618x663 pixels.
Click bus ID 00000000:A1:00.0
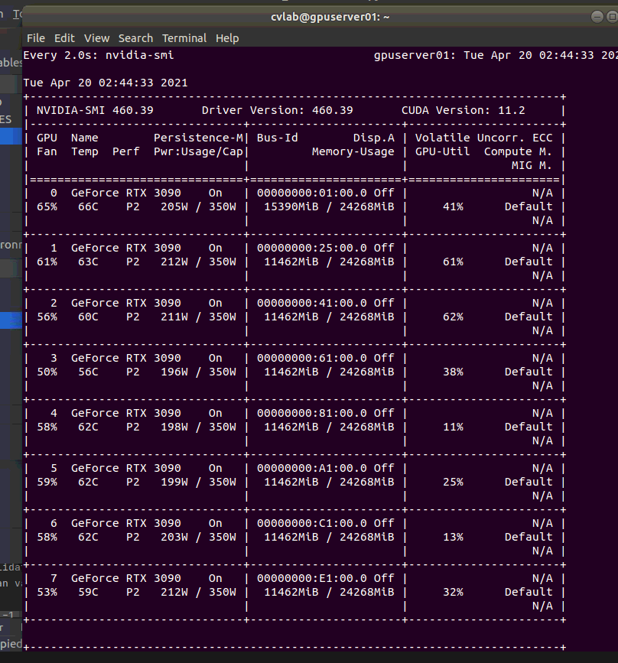pos(312,468)
